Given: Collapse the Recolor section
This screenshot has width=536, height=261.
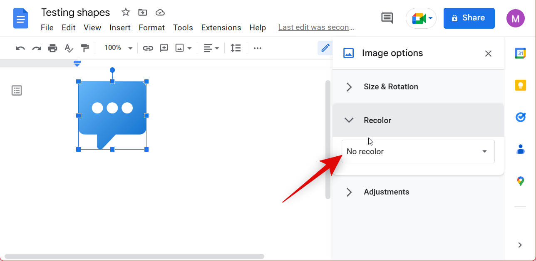Looking at the screenshot, I should pos(418,120).
